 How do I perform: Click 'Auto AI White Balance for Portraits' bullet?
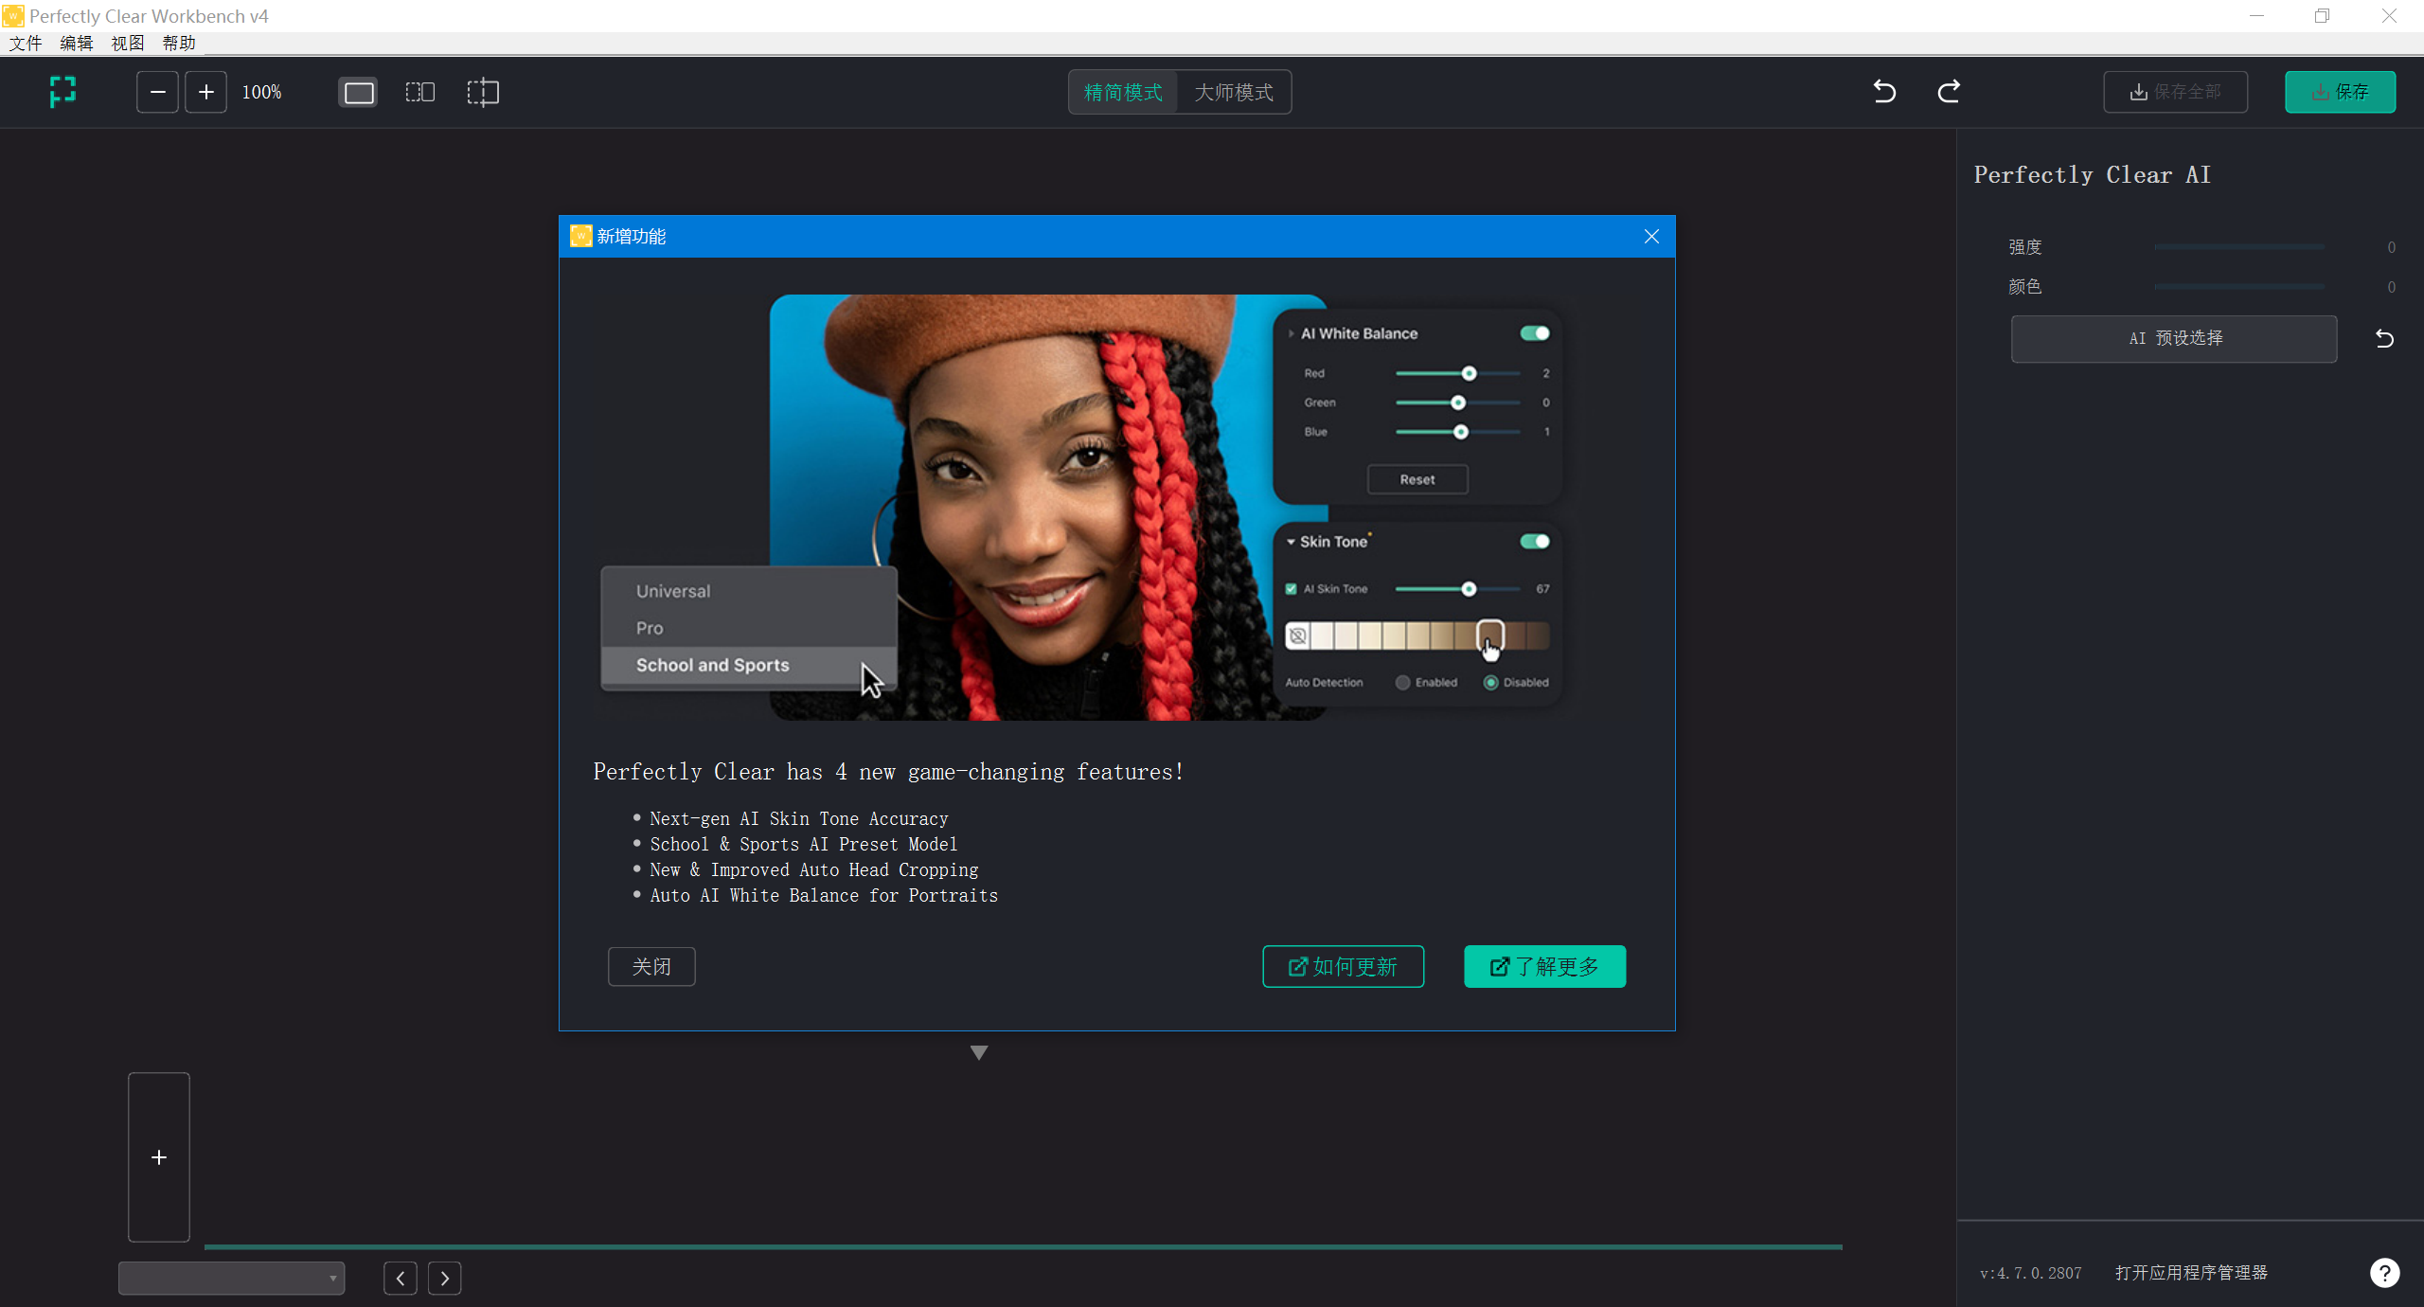point(824,895)
